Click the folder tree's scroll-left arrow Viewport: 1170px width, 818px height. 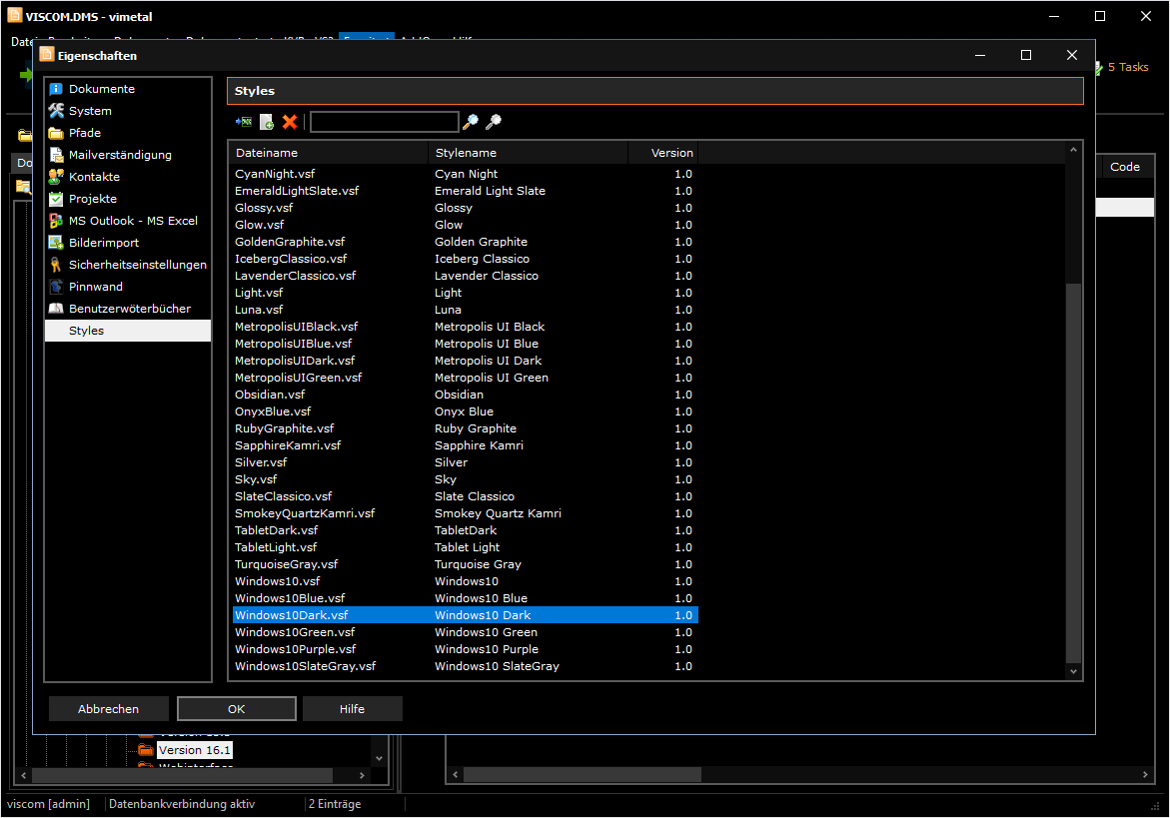click(24, 775)
